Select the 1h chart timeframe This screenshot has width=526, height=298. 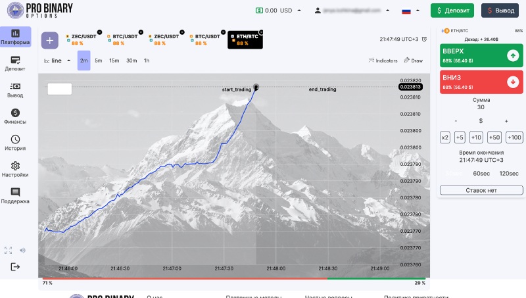[x=147, y=61]
